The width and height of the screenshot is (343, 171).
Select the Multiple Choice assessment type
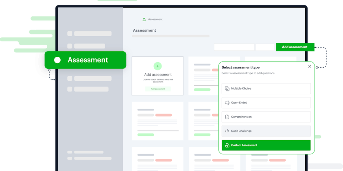click(266, 89)
